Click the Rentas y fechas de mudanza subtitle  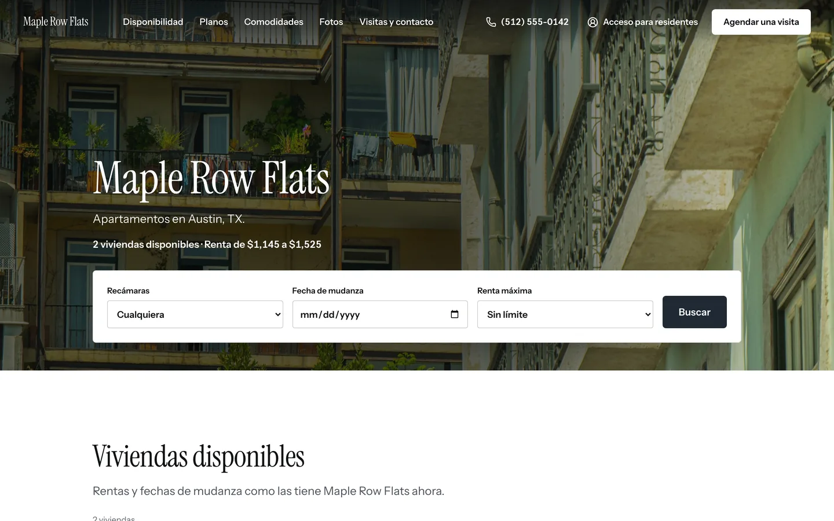268,491
